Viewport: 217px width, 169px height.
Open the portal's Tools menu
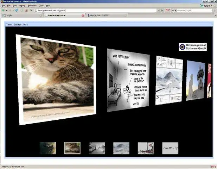click(x=9, y=25)
